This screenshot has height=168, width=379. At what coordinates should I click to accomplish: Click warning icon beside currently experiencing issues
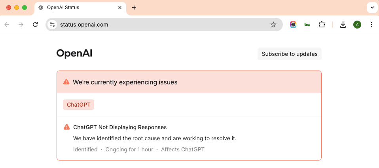(x=66, y=82)
